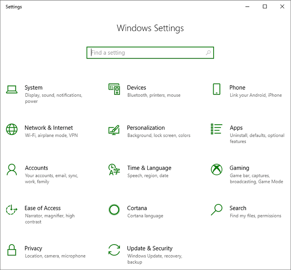Screen dimensions: 291x270
Task: Select the Gaming title
Action: coord(239,168)
